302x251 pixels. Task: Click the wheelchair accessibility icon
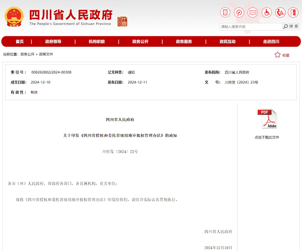[x=267, y=12]
